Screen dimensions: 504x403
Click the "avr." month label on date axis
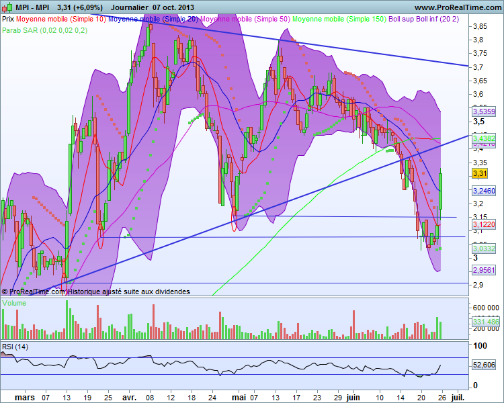[x=129, y=398]
